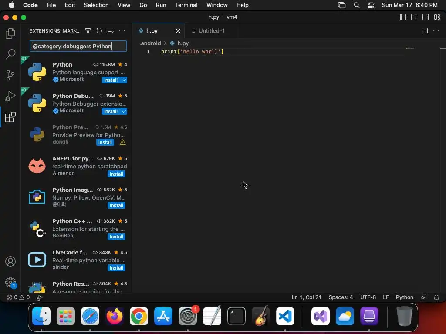Open the Explorer view in activity bar
The width and height of the screenshot is (446, 334).
10,33
